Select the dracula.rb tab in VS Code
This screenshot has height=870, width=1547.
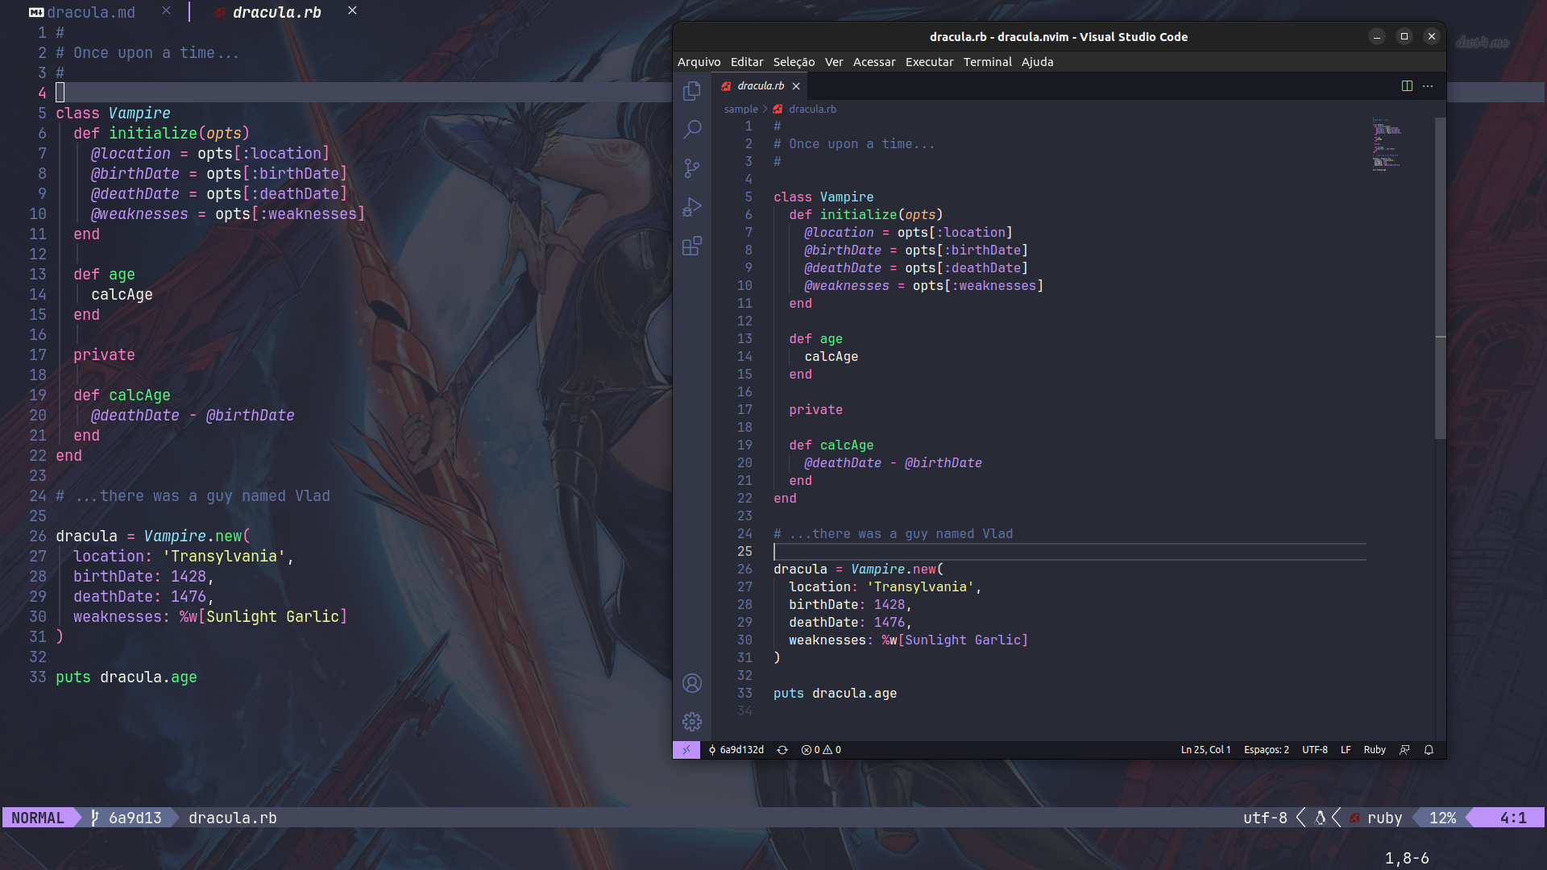(760, 86)
